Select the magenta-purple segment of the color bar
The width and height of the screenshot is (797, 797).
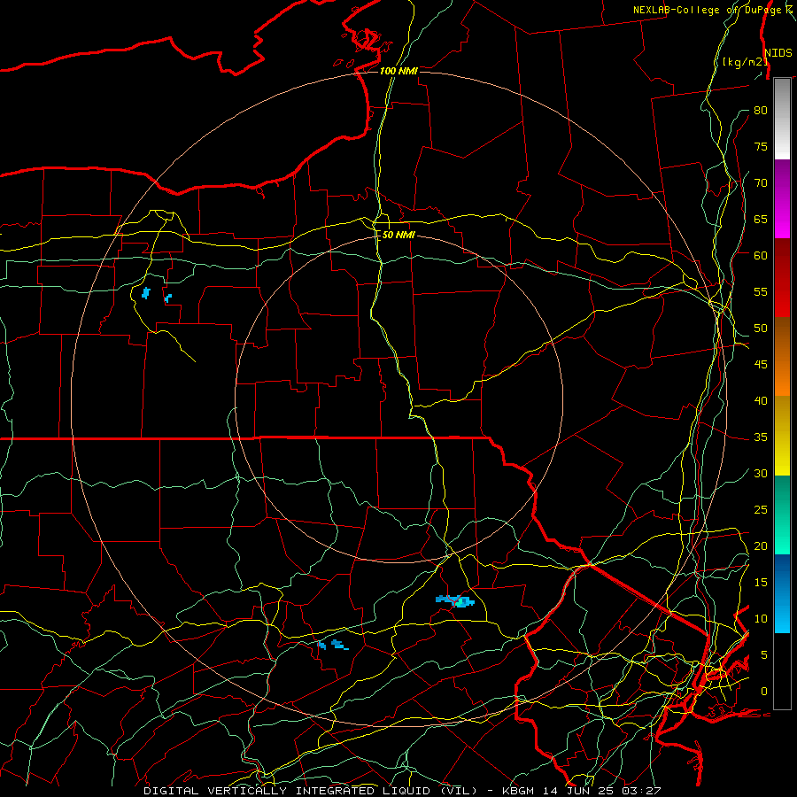coord(782,198)
